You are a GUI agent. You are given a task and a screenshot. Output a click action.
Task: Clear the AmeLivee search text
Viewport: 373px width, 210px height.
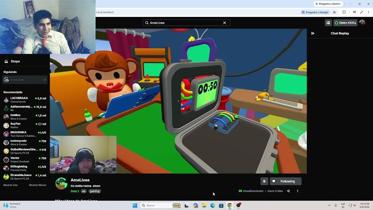tap(224, 23)
